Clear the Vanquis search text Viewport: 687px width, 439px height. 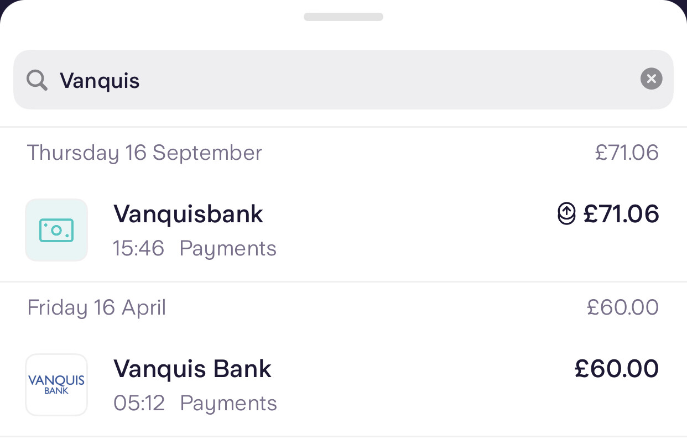tap(651, 79)
